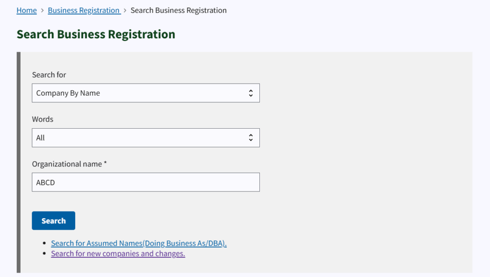Viewport: 490px width, 277px height.
Task: Expand the Words dropdown showing 'All'
Action: 145,138
